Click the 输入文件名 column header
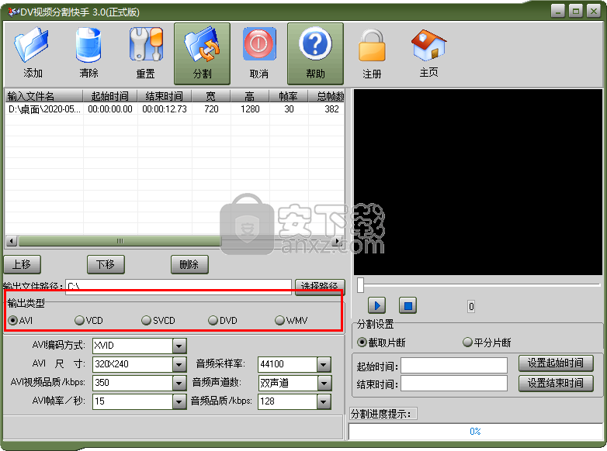607x451 pixels. point(43,96)
